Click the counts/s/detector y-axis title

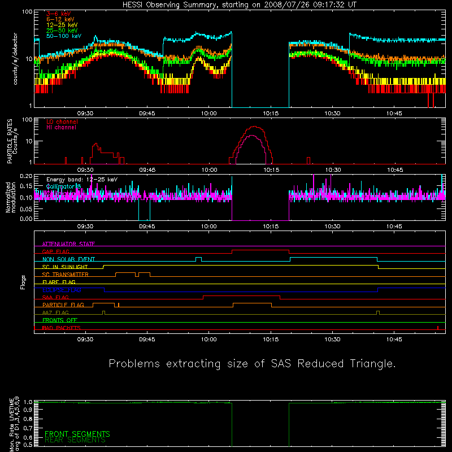pyautogui.click(x=15, y=59)
